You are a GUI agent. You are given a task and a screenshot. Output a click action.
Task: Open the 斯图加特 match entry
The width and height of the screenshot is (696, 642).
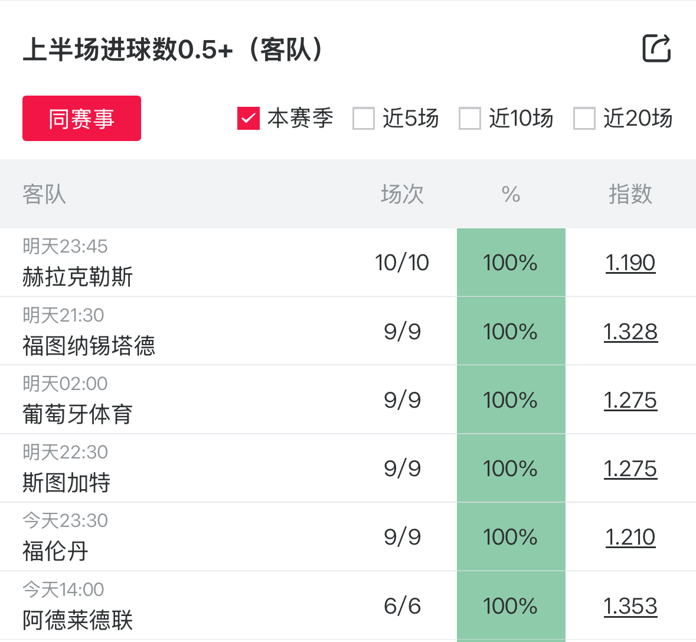(67, 482)
